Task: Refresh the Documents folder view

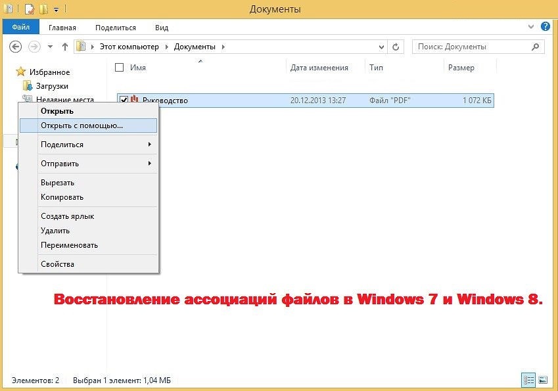Action: click(396, 47)
